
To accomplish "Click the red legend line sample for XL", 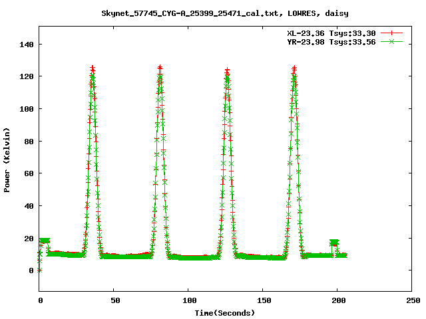I will (x=391, y=33).
